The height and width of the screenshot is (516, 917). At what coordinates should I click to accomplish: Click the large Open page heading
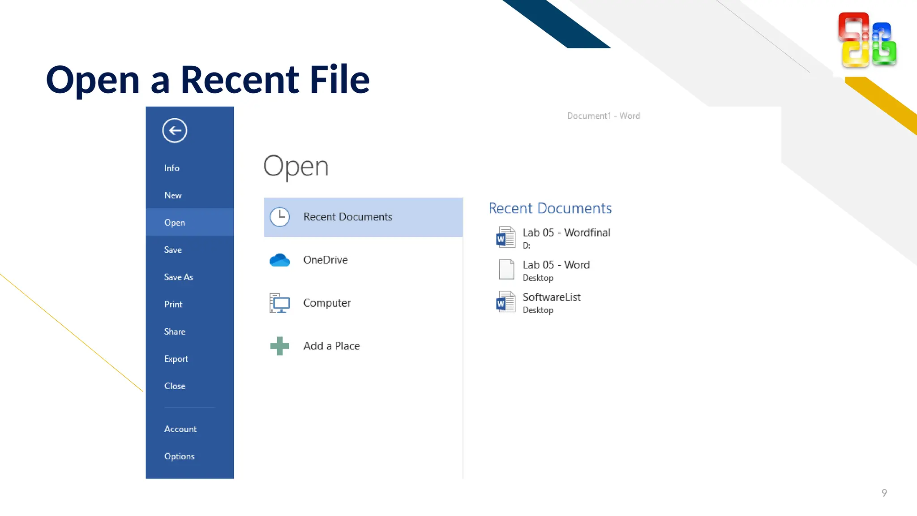(x=296, y=167)
